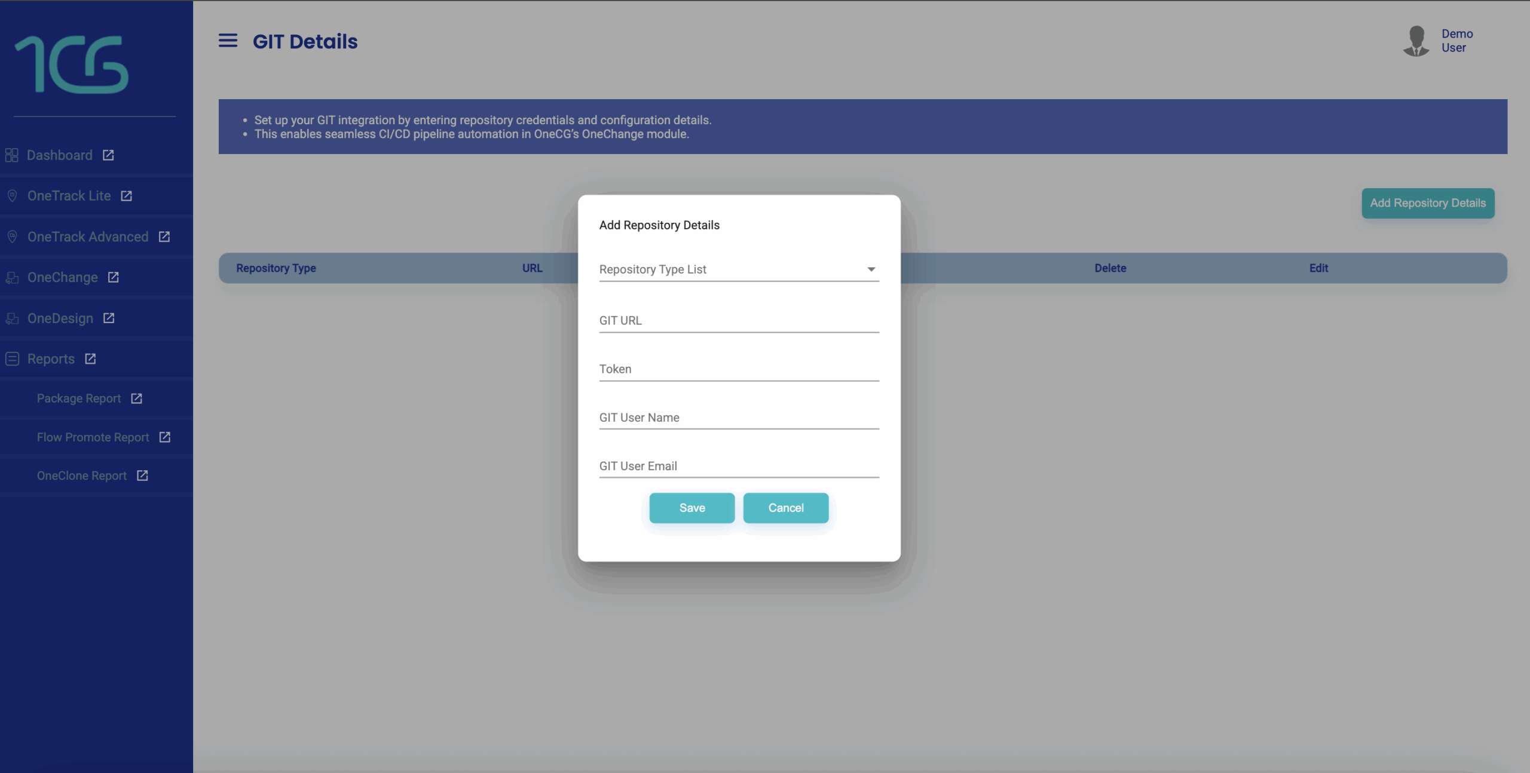Click the 1CG logo in sidebar

(x=72, y=65)
